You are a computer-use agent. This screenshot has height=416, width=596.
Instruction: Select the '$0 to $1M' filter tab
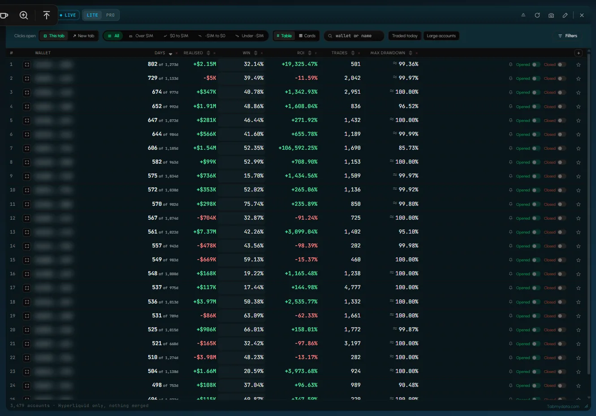[x=176, y=36]
